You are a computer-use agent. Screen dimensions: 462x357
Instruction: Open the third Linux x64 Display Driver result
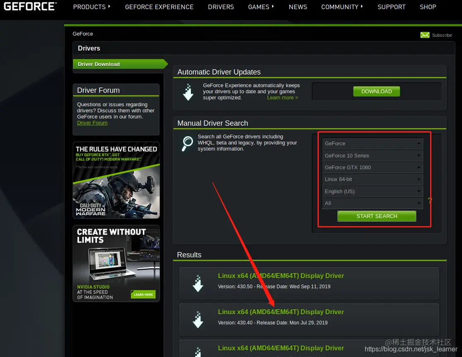click(x=281, y=348)
